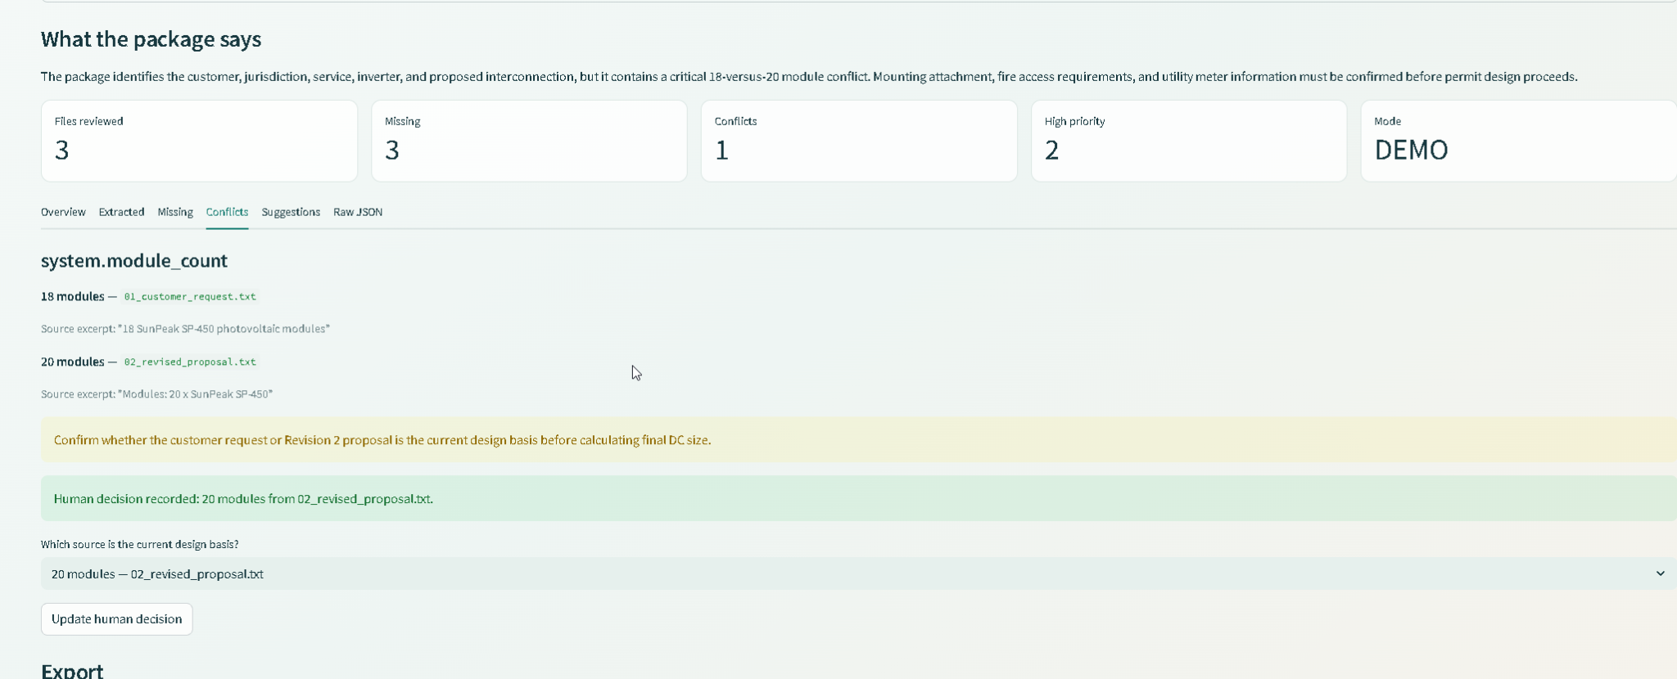Click the Files reviewed stat card
The height and width of the screenshot is (679, 1677).
coord(199,141)
